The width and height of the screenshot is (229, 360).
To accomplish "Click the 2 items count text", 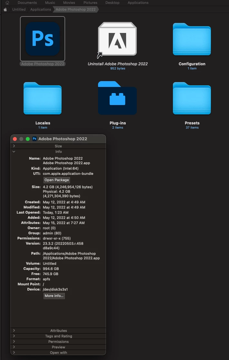I will [118, 127].
